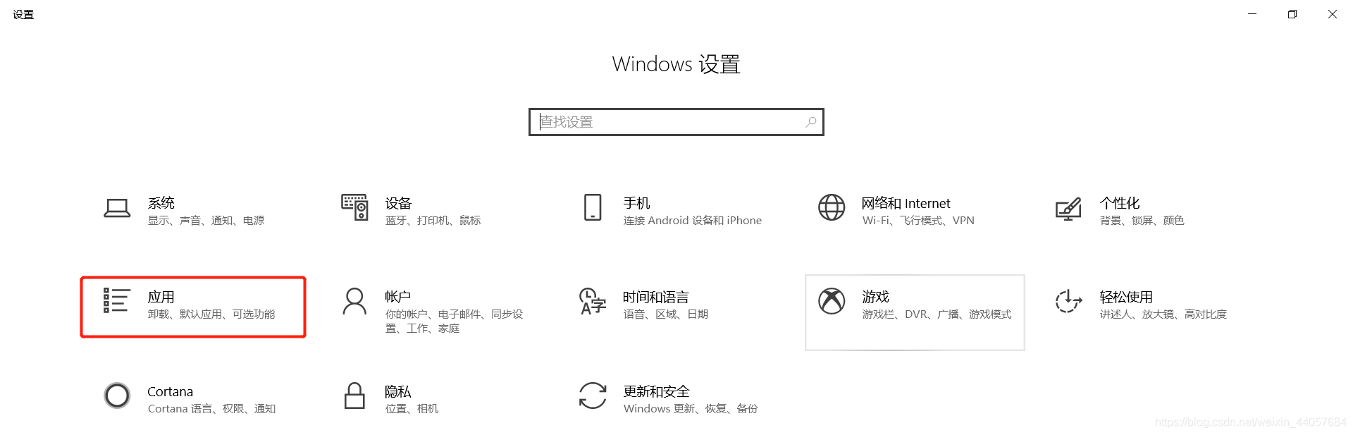Select the 更新和安全 category title
Image resolution: width=1353 pixels, height=435 pixels.
click(656, 391)
